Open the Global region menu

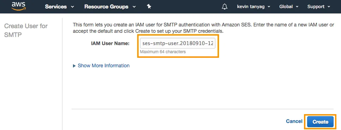(x=288, y=7)
